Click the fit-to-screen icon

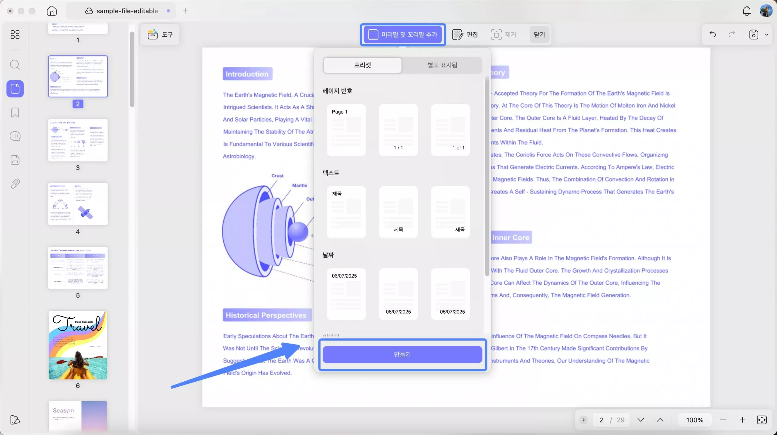(762, 420)
